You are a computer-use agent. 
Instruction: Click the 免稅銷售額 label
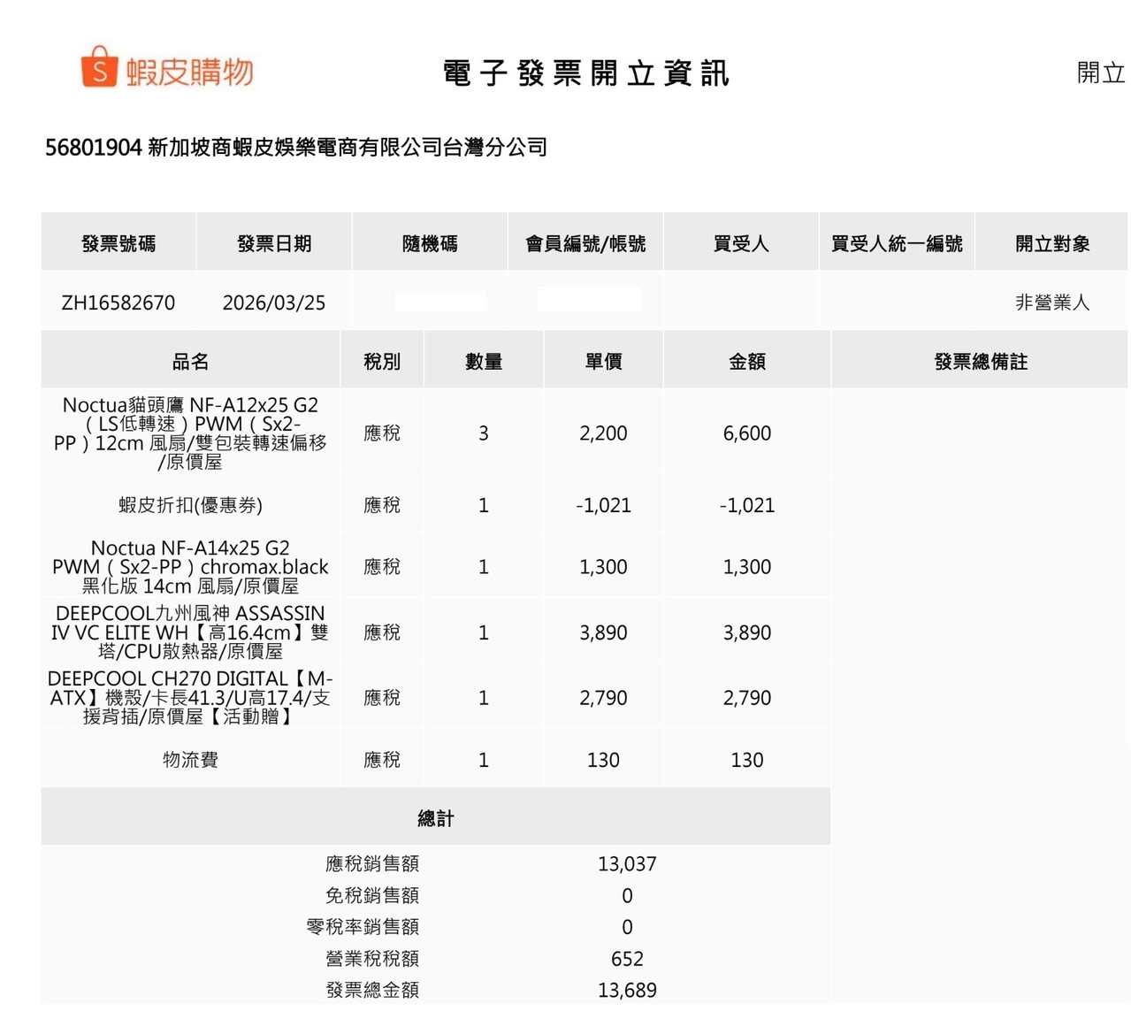tap(372, 895)
